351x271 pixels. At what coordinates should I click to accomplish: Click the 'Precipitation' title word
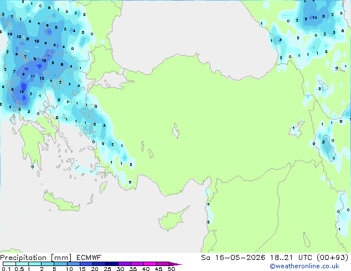(x=23, y=258)
